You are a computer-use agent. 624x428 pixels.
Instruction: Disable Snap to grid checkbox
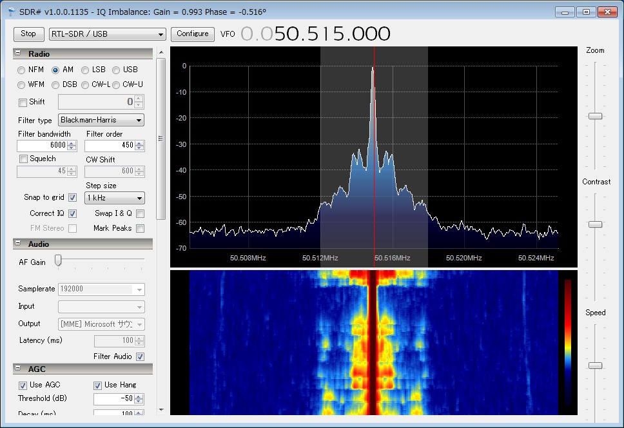(72, 197)
